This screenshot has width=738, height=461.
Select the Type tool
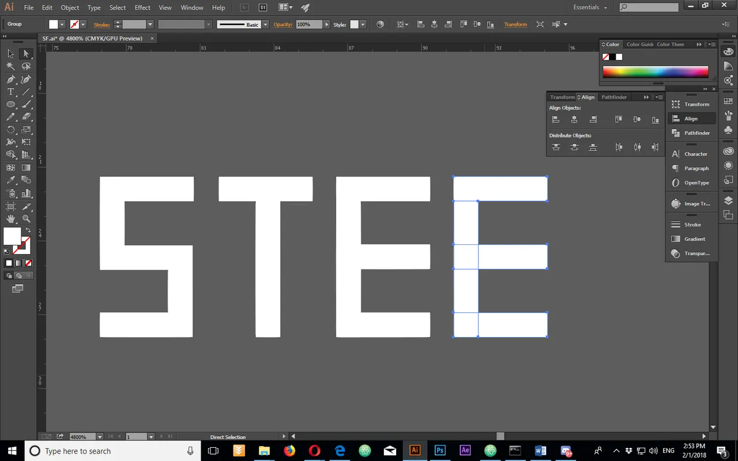[x=10, y=92]
